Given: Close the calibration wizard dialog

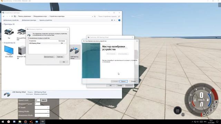Looking at the screenshot, I should tap(137, 41).
